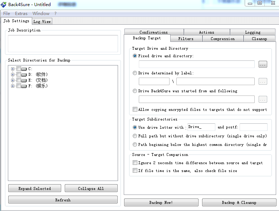The image size is (279, 211).
Task: Select the Backup Target tab
Action: (147, 38)
